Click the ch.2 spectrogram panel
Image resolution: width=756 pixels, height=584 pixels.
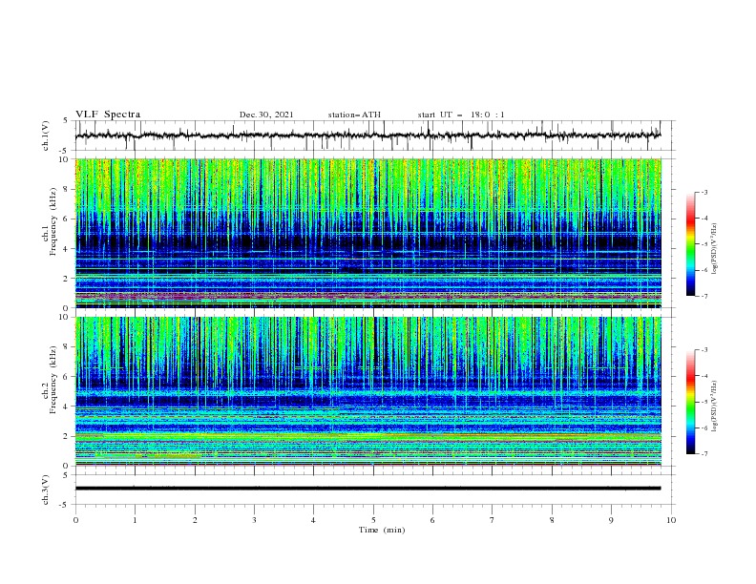pyautogui.click(x=367, y=391)
